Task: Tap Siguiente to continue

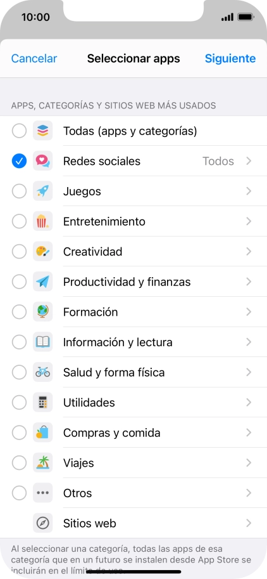Action: tap(230, 58)
